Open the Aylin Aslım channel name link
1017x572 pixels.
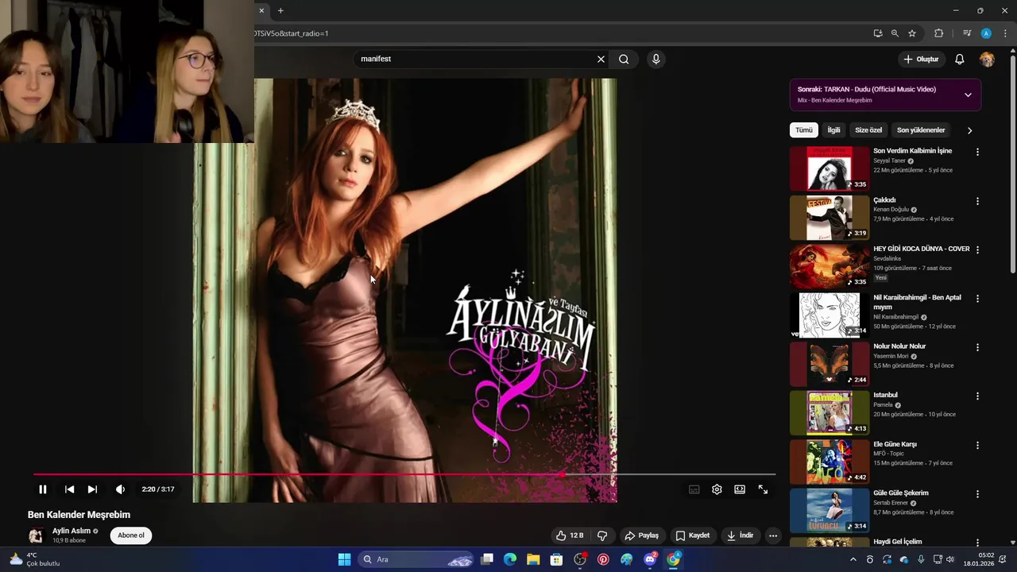(72, 531)
